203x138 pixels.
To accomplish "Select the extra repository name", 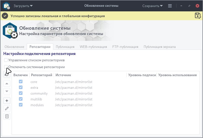I will pos(34,88).
